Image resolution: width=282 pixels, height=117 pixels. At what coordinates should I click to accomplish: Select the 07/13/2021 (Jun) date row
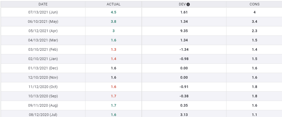[x=43, y=12]
